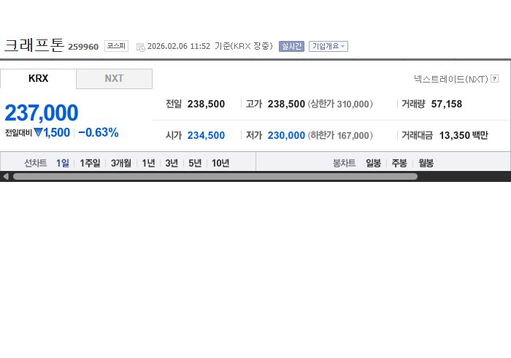Switch to the KRX tab
This screenshot has width=511, height=358.
pos(38,79)
